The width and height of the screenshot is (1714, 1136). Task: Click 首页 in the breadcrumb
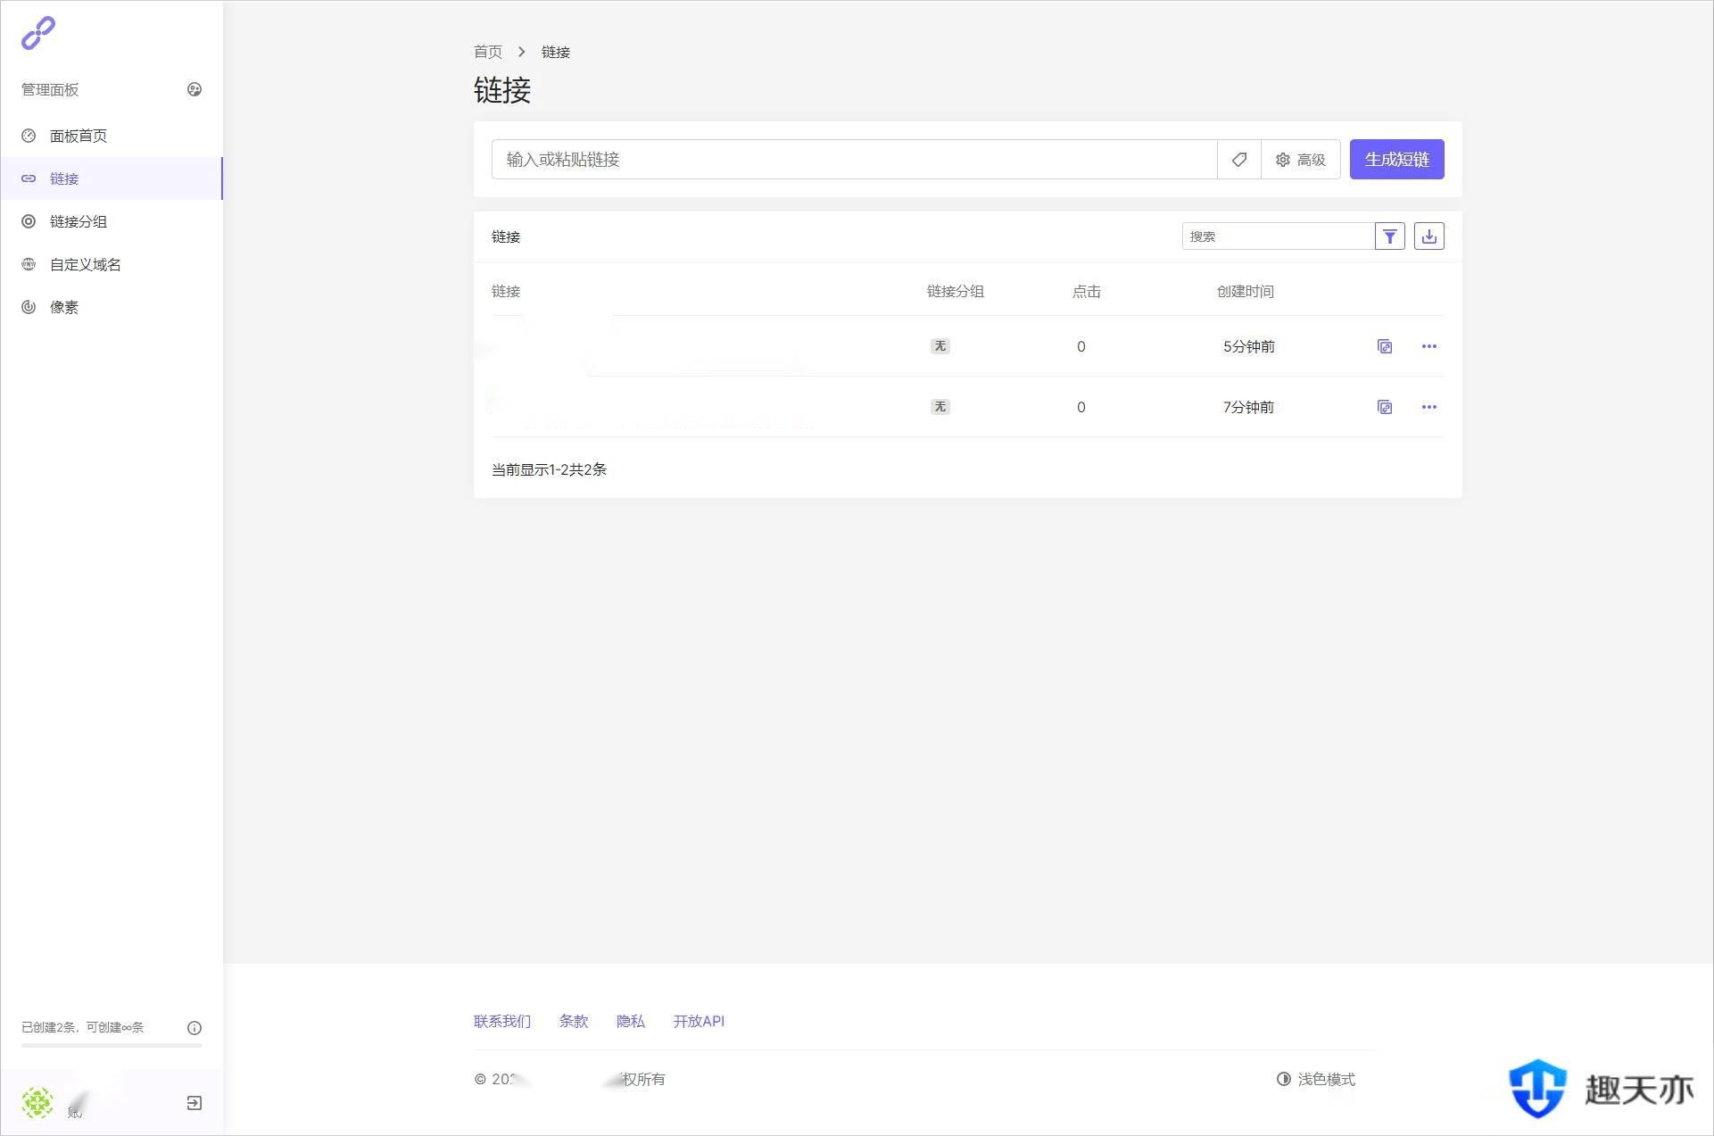pos(488,52)
